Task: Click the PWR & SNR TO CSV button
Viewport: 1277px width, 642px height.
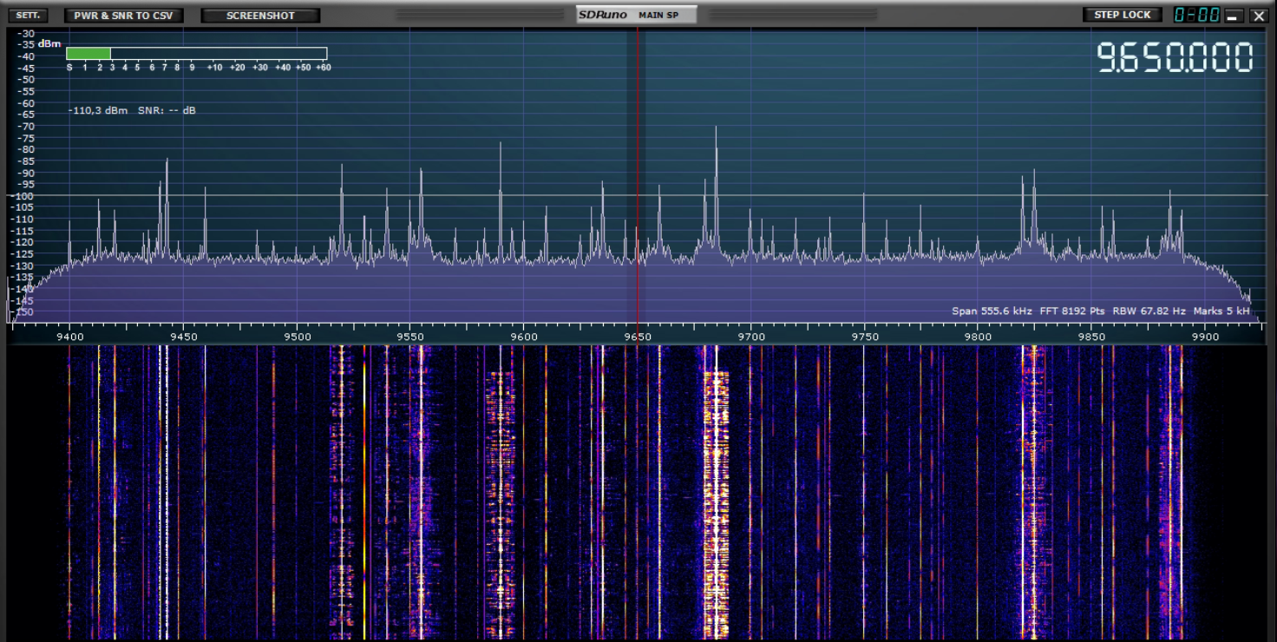Action: pos(123,16)
